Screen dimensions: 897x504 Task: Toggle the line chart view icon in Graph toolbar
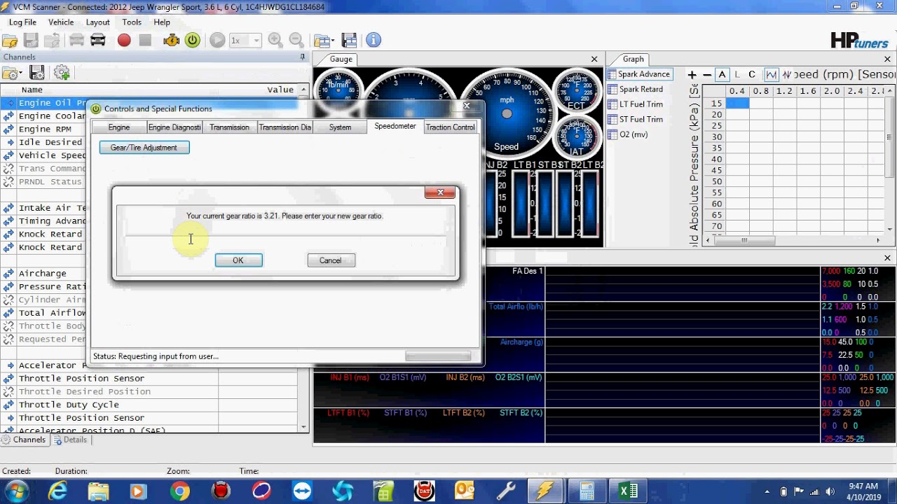pyautogui.click(x=772, y=74)
